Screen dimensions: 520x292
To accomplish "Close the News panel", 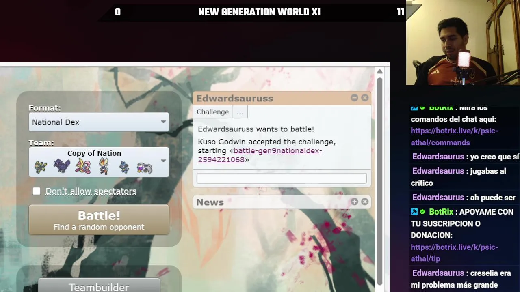I will tap(365, 202).
